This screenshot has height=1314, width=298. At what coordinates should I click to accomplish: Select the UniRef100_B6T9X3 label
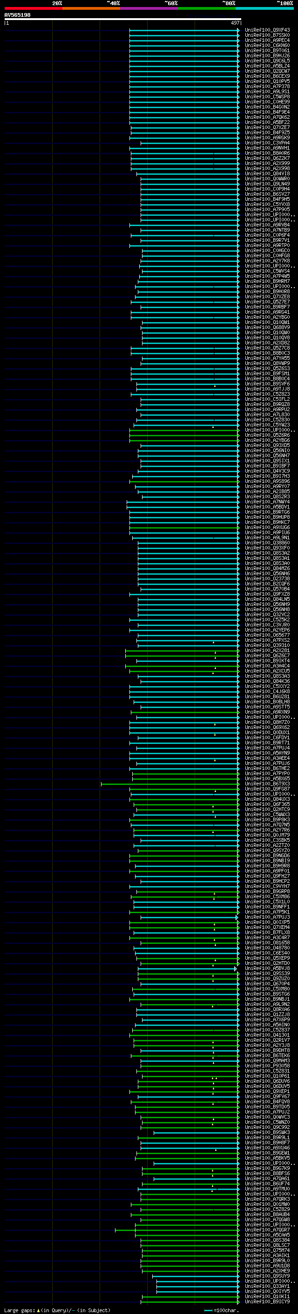click(267, 784)
